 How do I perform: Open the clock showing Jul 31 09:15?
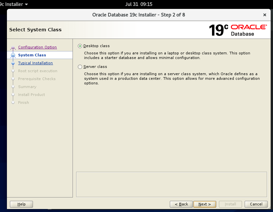tap(139, 4)
